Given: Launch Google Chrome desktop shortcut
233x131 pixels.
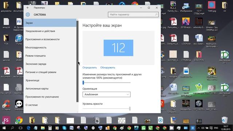Looking at the screenshot, I should coord(19,120).
